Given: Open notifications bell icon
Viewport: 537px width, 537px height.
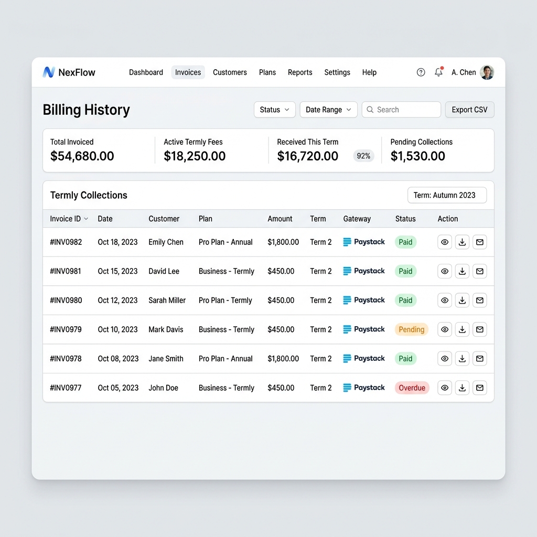Looking at the screenshot, I should (x=438, y=72).
